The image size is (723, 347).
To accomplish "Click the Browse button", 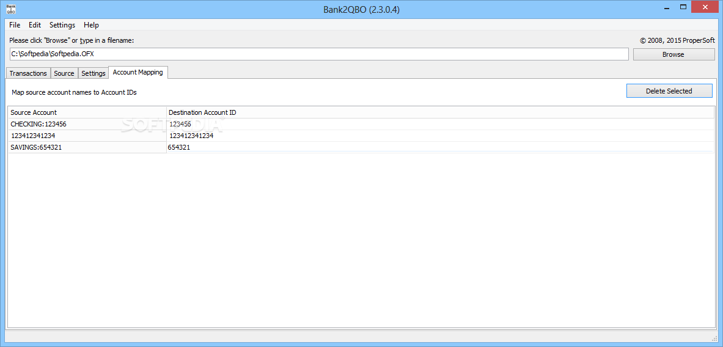I will (673, 54).
